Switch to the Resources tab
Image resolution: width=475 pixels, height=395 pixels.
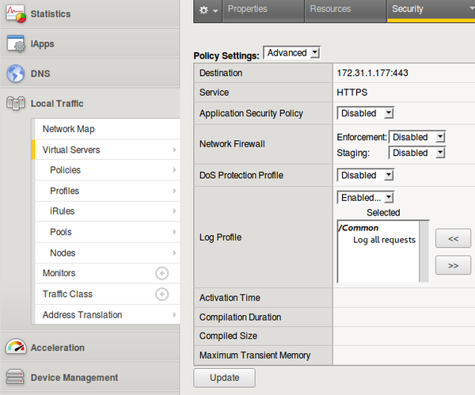(x=330, y=9)
